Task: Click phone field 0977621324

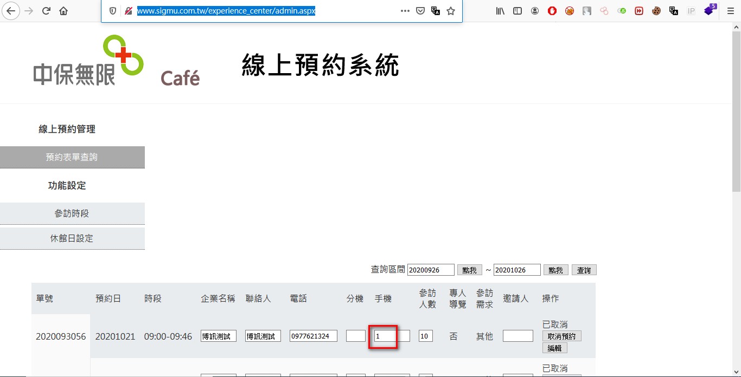Action: click(314, 336)
